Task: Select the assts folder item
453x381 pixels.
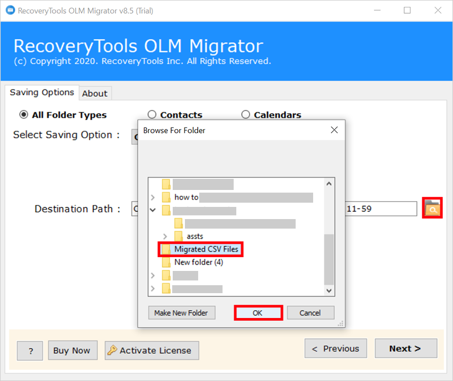Action: [x=195, y=237]
